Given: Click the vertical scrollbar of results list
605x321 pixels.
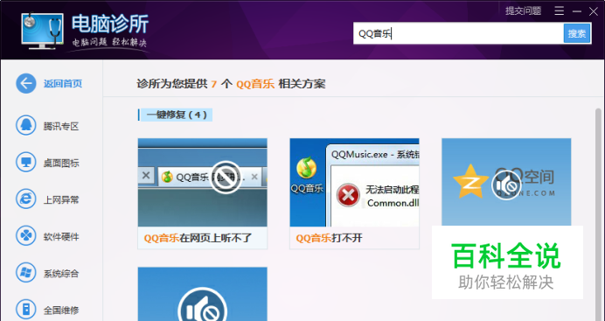Looking at the screenshot, I should pos(598,214).
